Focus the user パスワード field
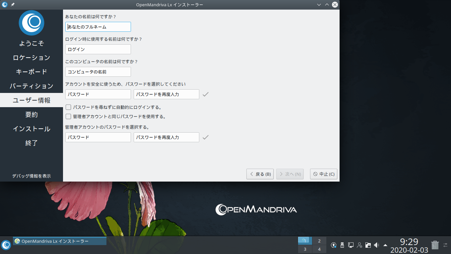Viewport: 451px width, 254px height. pyautogui.click(x=98, y=94)
